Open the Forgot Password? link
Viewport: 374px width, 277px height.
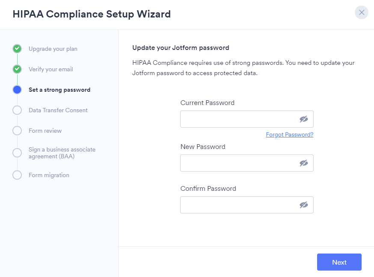(290, 134)
